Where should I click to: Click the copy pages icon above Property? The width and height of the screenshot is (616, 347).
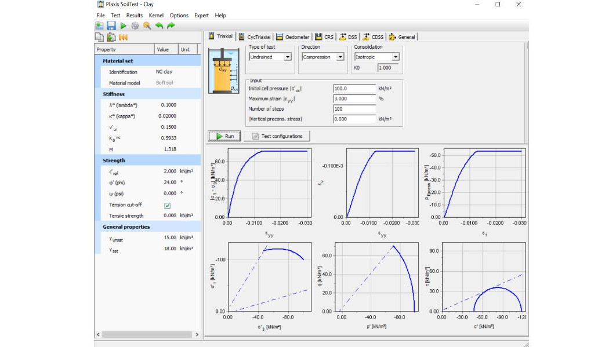[x=100, y=38]
